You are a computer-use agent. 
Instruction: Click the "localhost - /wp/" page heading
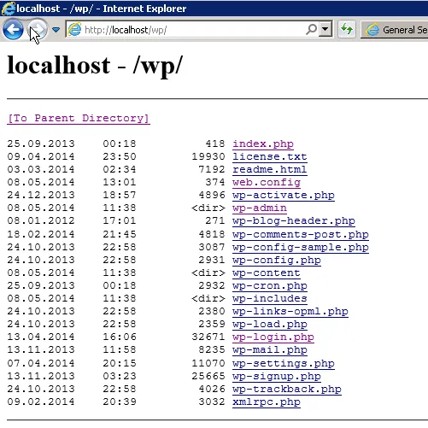(95, 66)
